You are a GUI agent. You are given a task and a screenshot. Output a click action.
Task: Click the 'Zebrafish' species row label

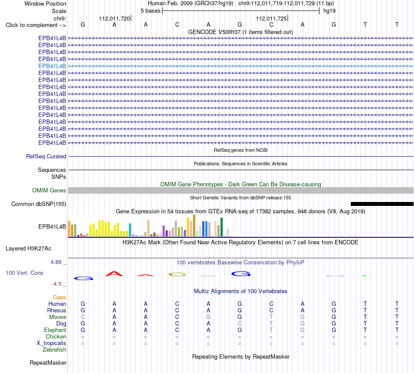coord(54,350)
